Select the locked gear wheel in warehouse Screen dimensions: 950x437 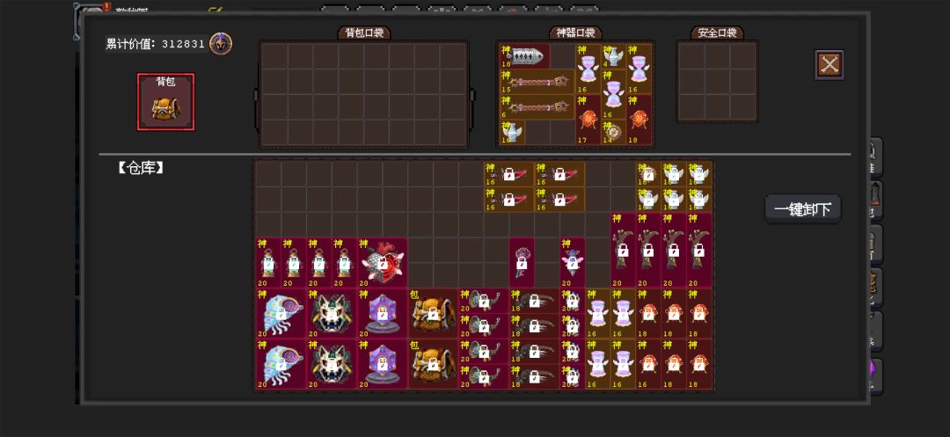tap(648, 174)
